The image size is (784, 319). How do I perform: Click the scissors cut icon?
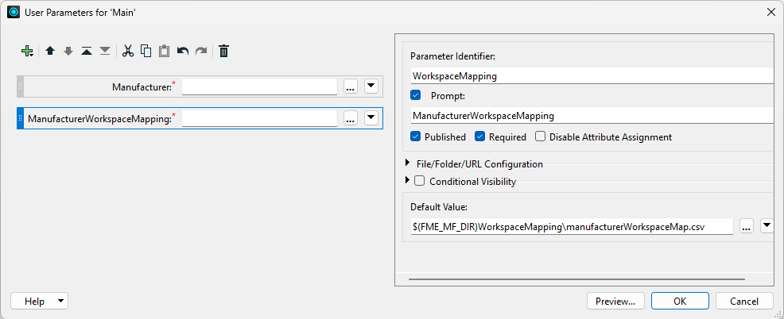127,51
